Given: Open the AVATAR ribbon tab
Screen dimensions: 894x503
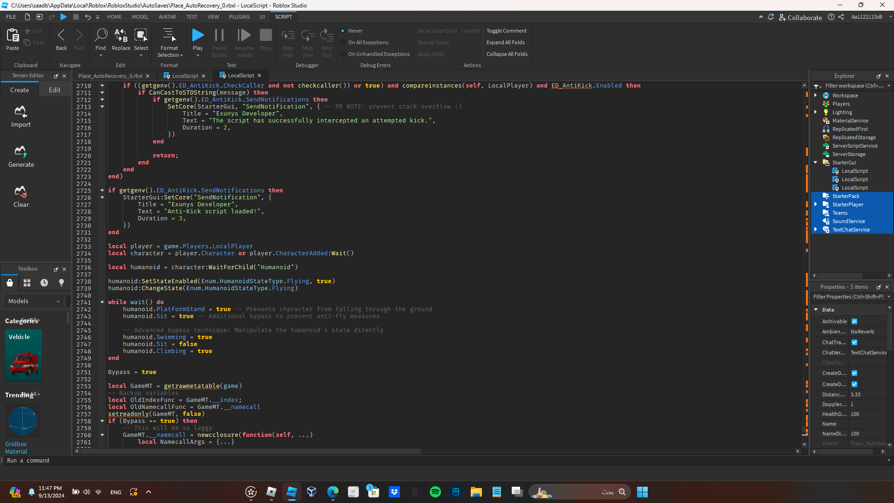Looking at the screenshot, I should pyautogui.click(x=167, y=17).
